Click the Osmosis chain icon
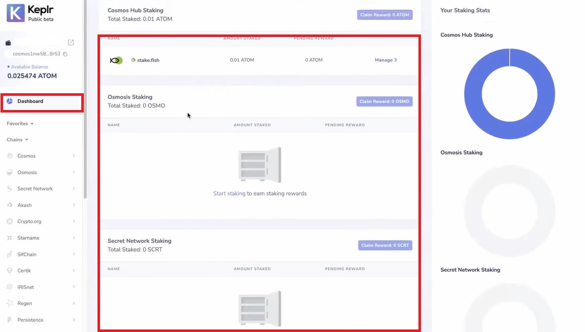585x332 pixels. pyautogui.click(x=10, y=172)
